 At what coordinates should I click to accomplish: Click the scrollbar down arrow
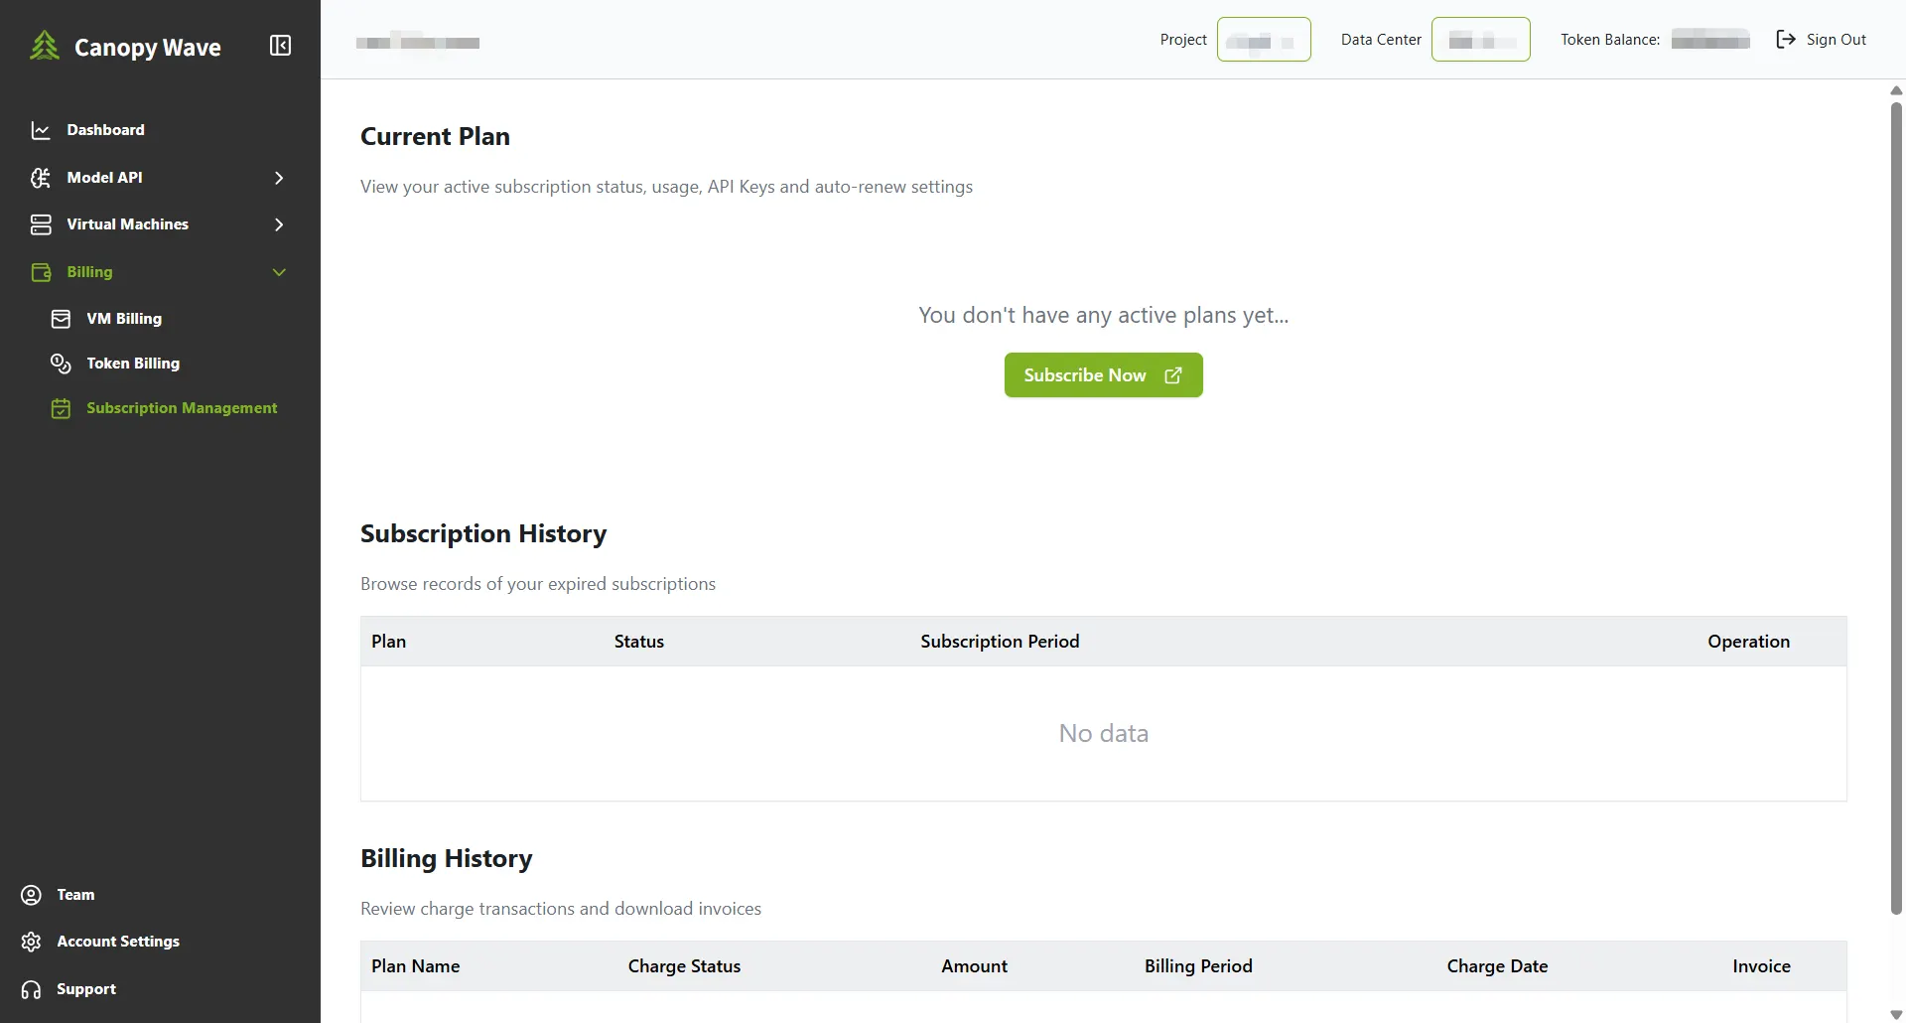click(1896, 1014)
